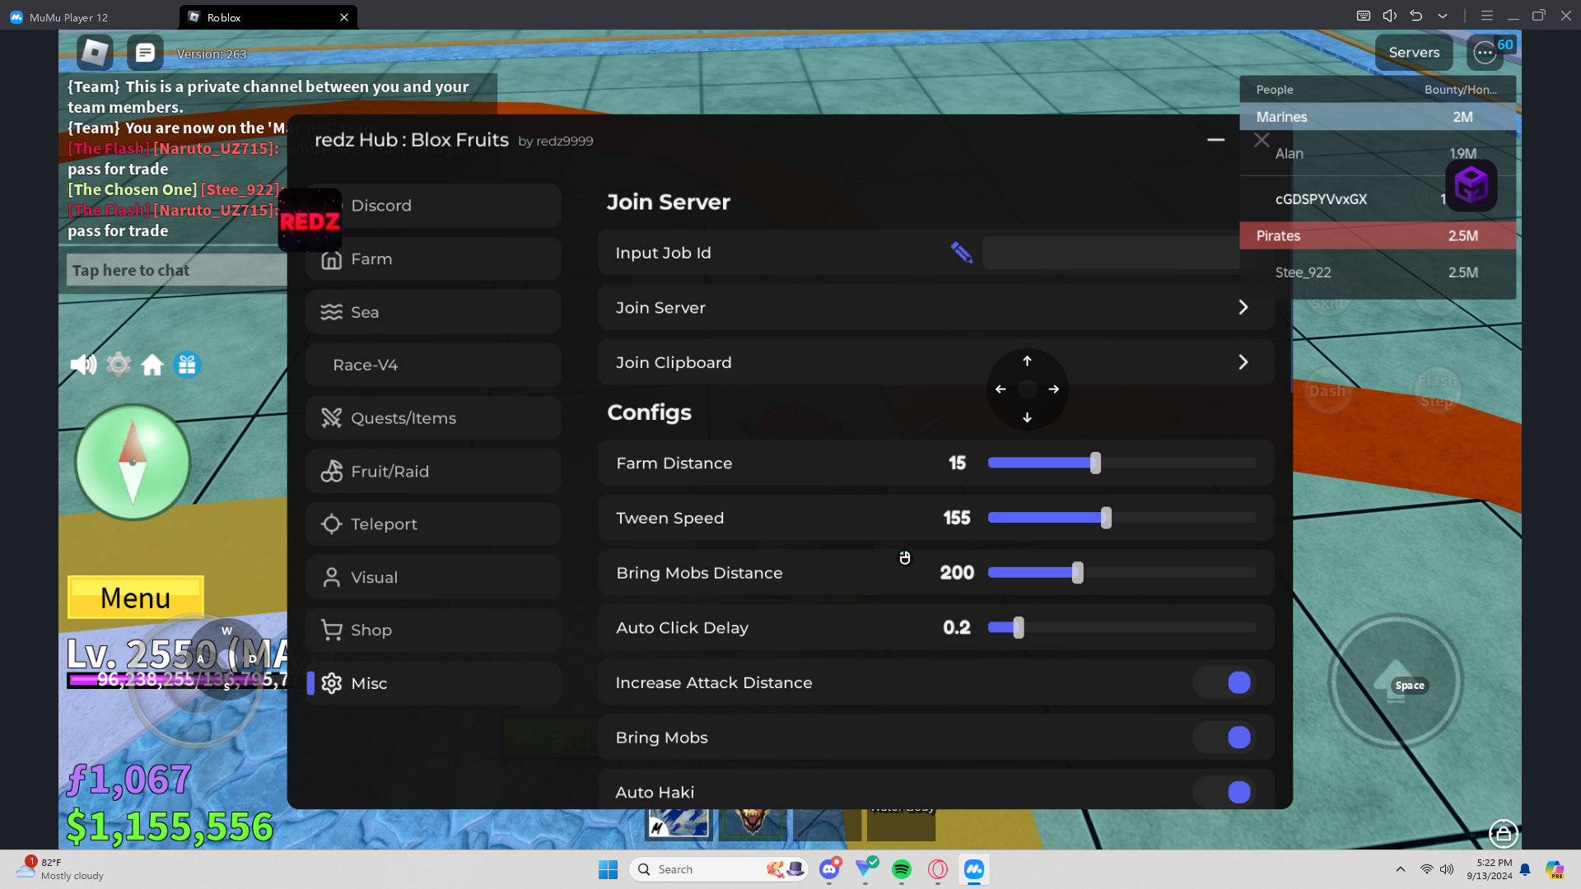The image size is (1581, 889).
Task: Tap the Dash action button
Action: click(x=1327, y=390)
